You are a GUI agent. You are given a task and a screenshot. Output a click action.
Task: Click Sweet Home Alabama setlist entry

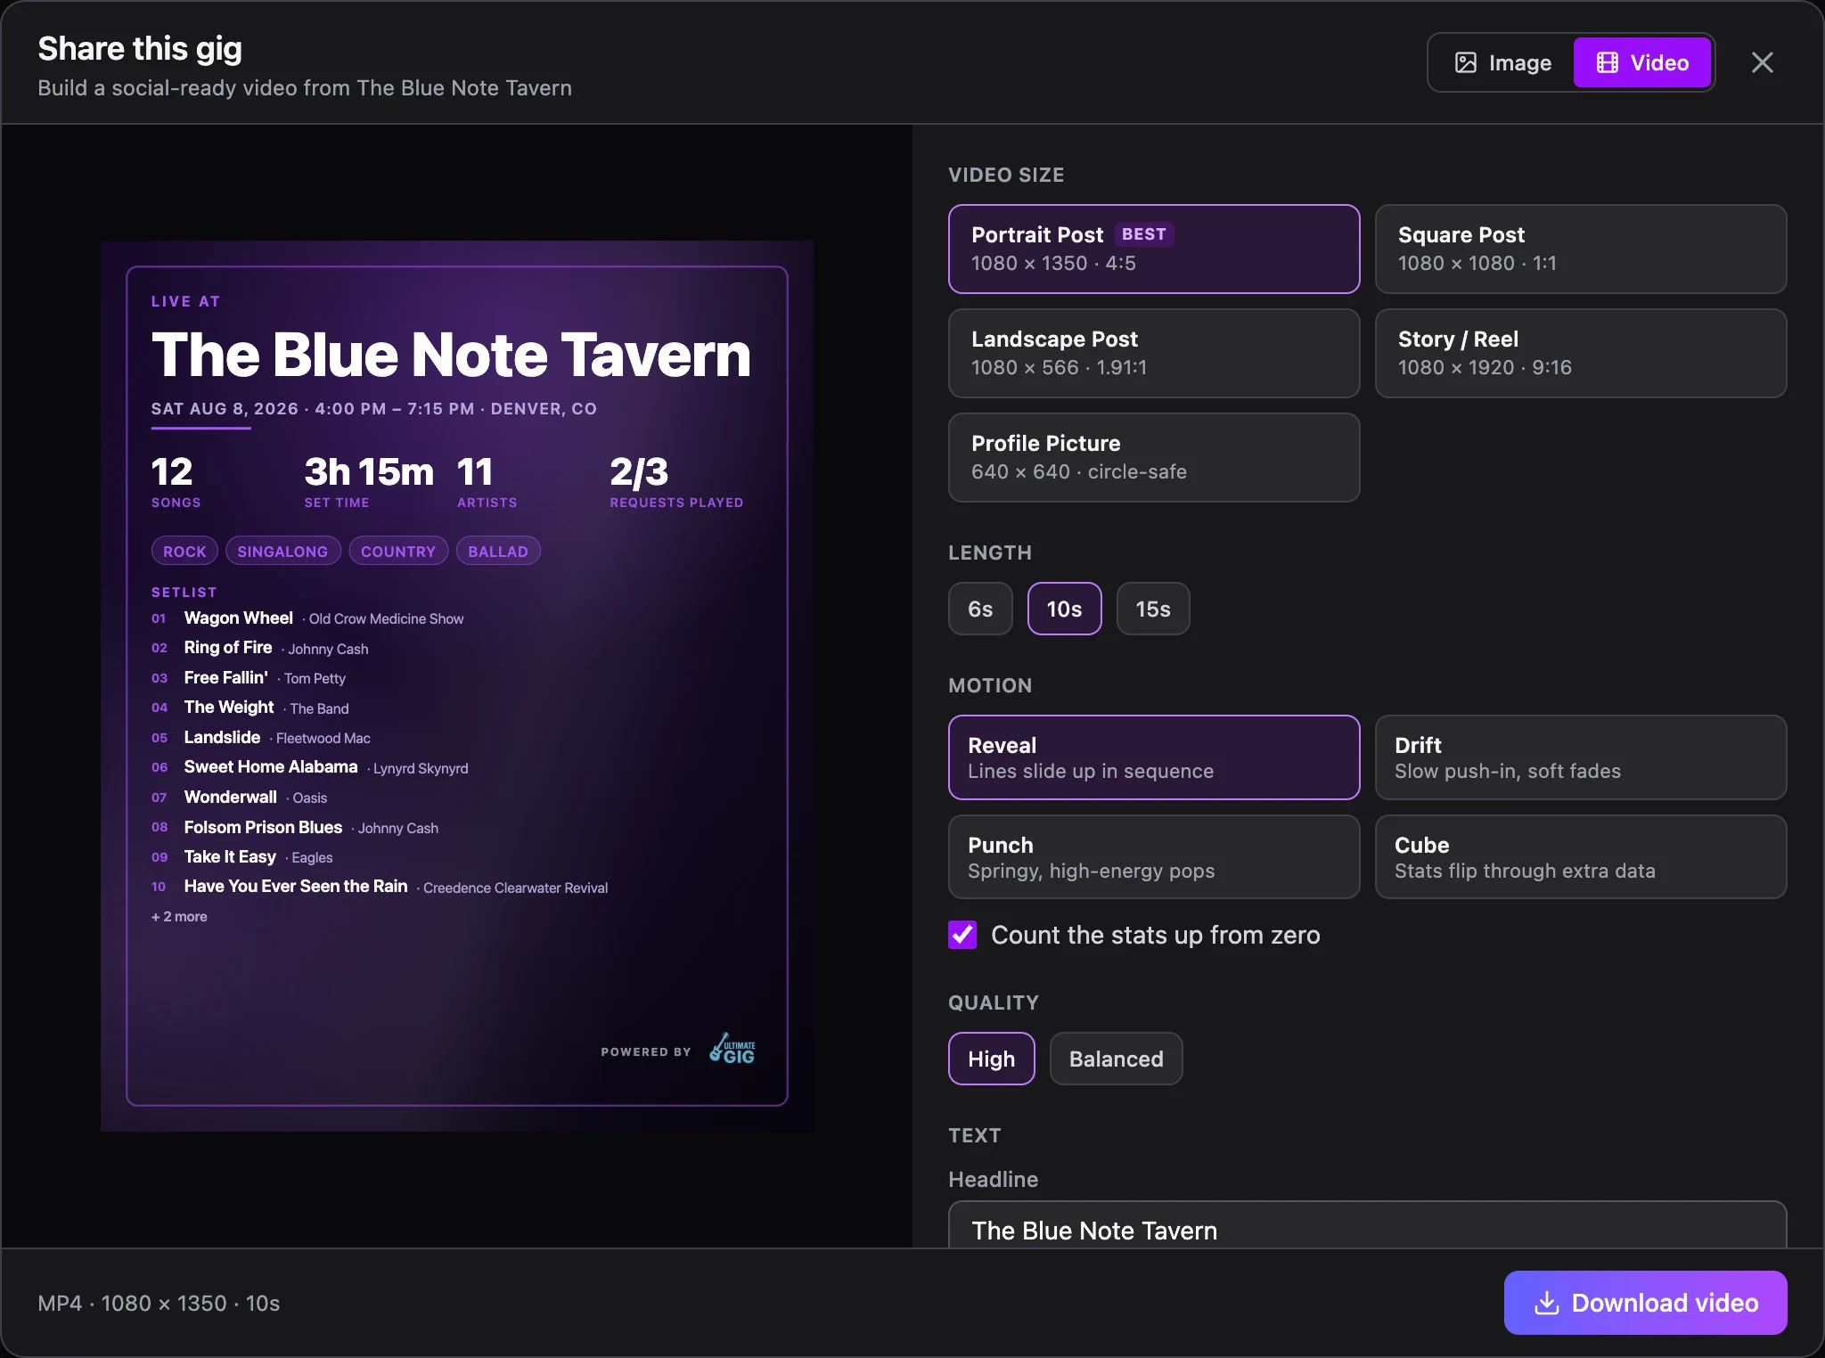coord(310,767)
